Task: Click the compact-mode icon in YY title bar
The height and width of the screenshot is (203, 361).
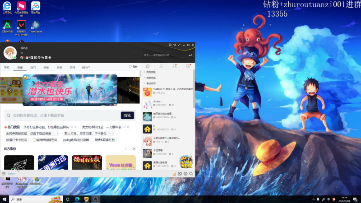Action: point(179,45)
